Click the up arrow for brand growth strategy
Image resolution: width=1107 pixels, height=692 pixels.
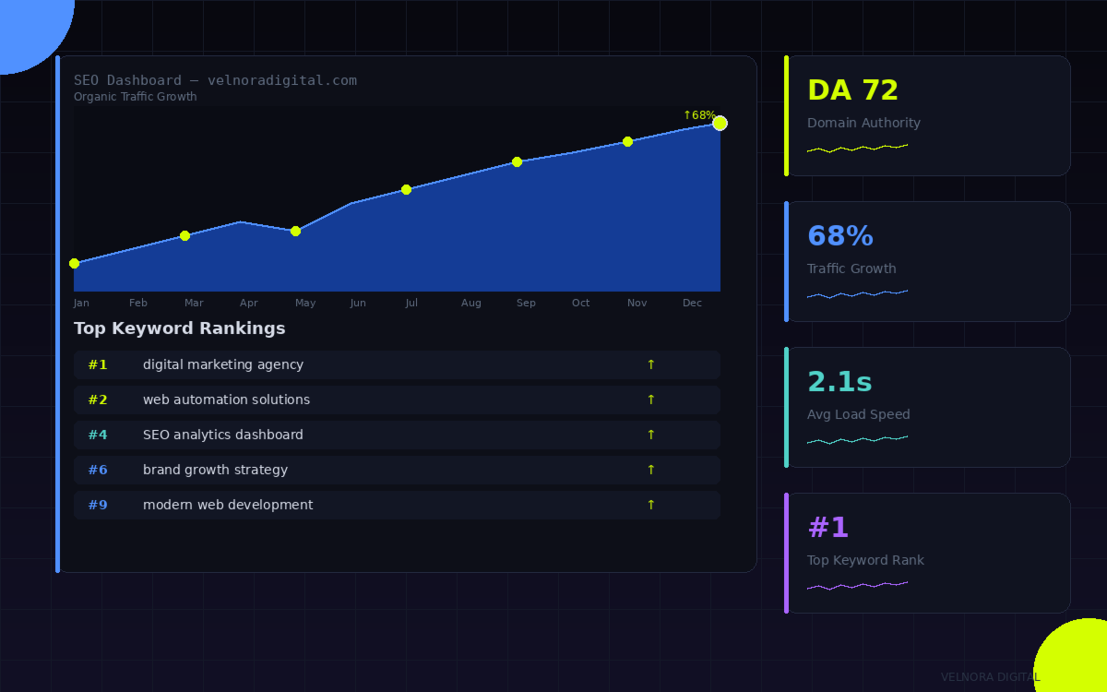650,470
